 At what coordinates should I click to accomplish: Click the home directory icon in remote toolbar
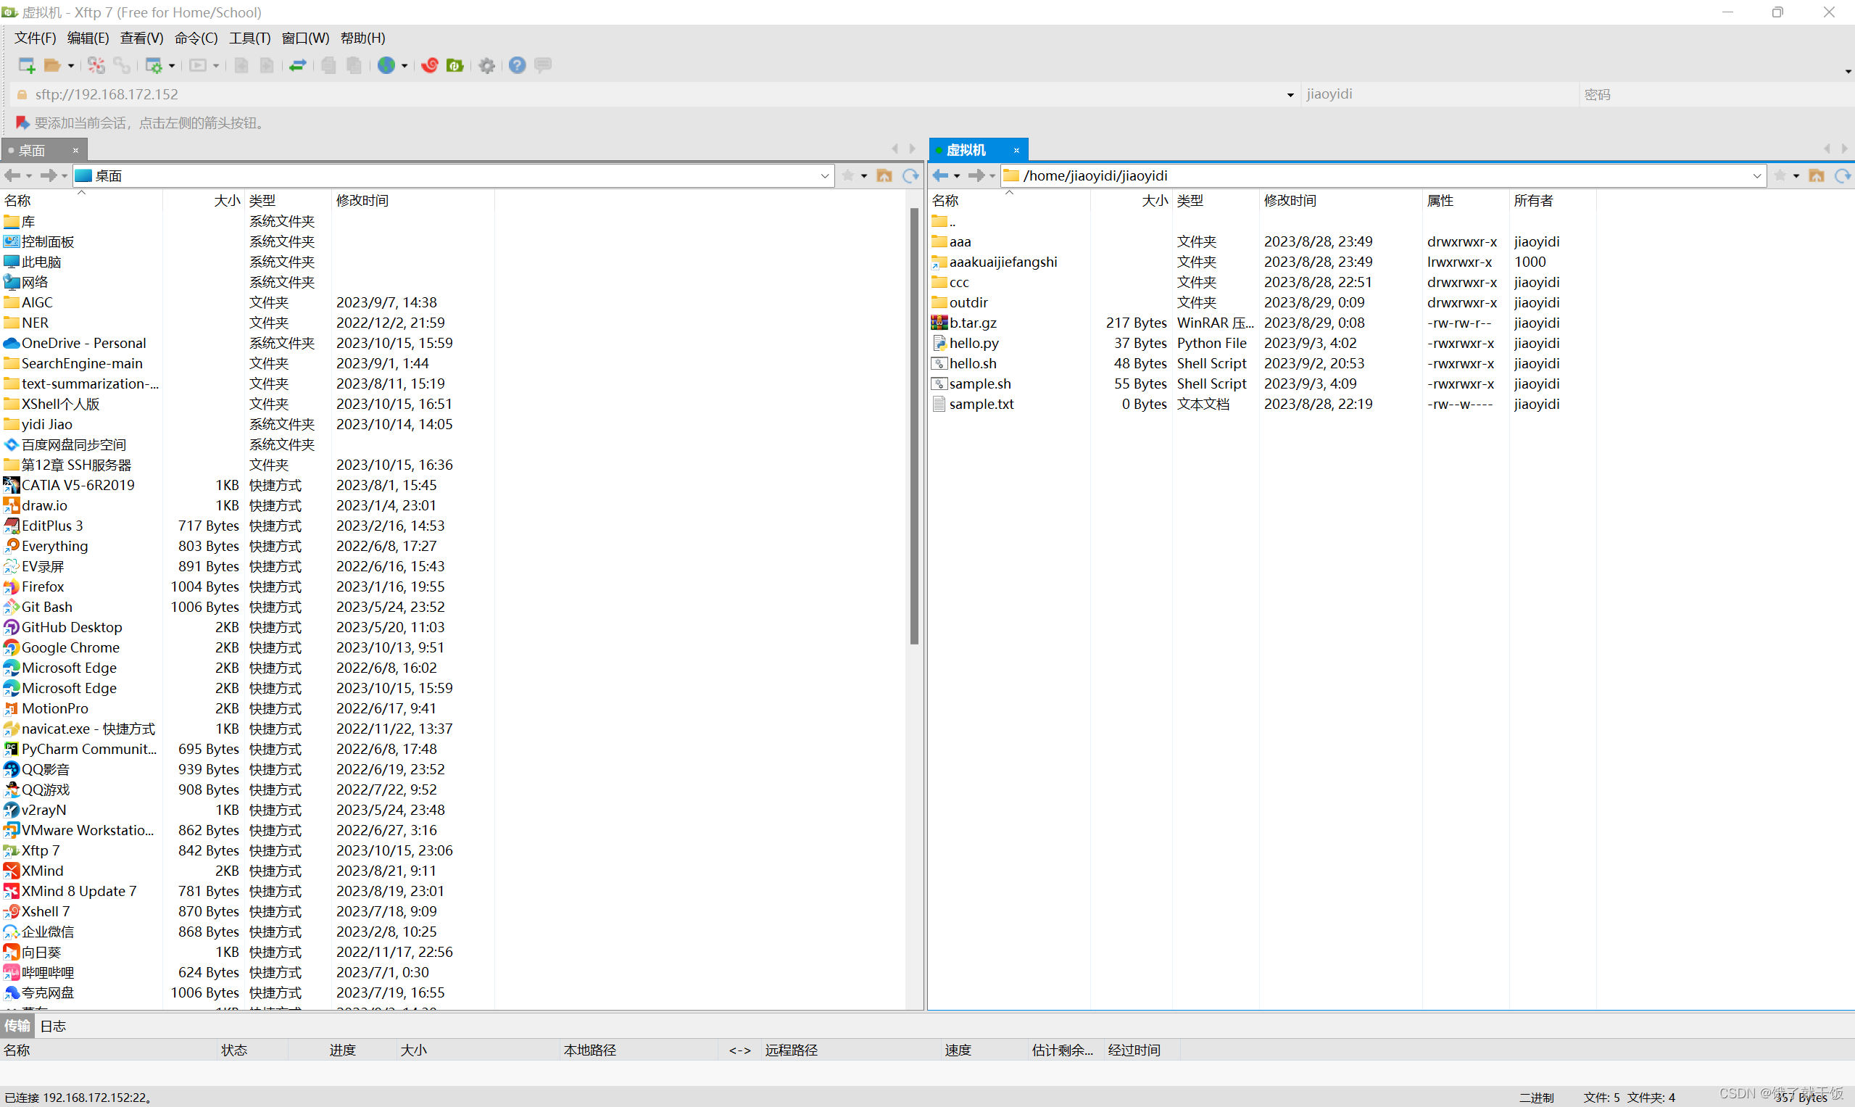pos(1815,177)
